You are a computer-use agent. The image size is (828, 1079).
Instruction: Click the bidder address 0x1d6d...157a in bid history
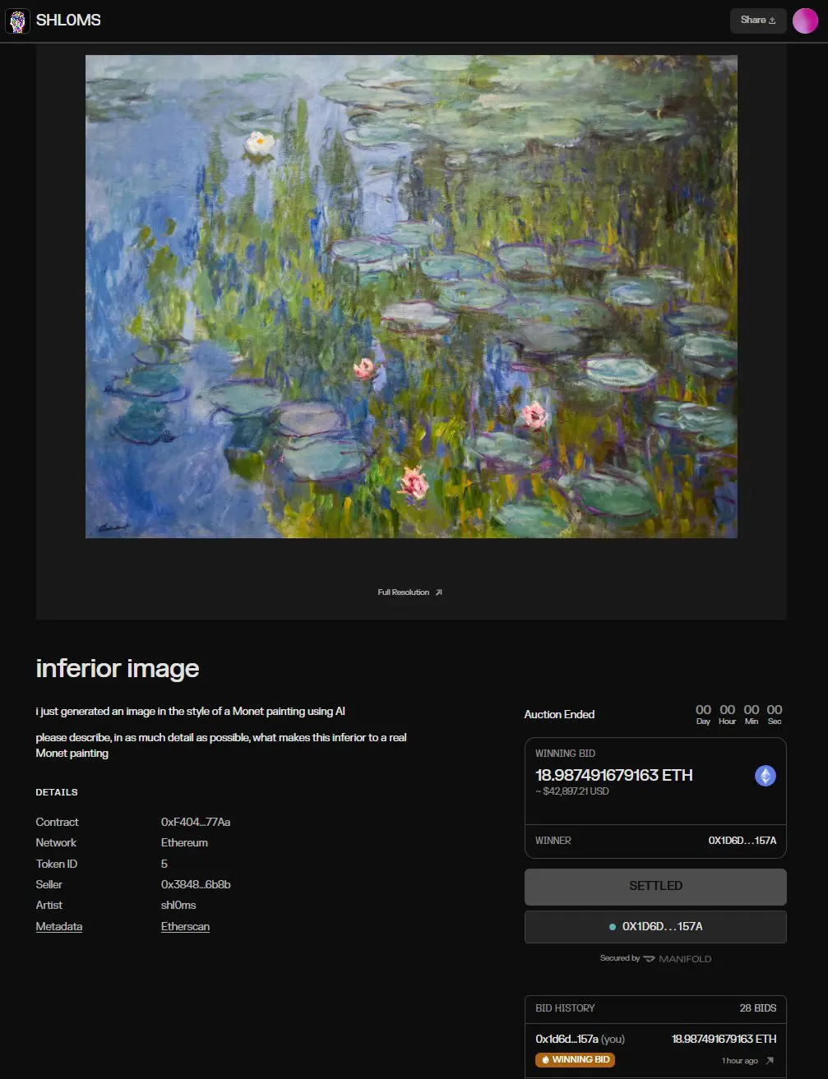pos(567,1040)
